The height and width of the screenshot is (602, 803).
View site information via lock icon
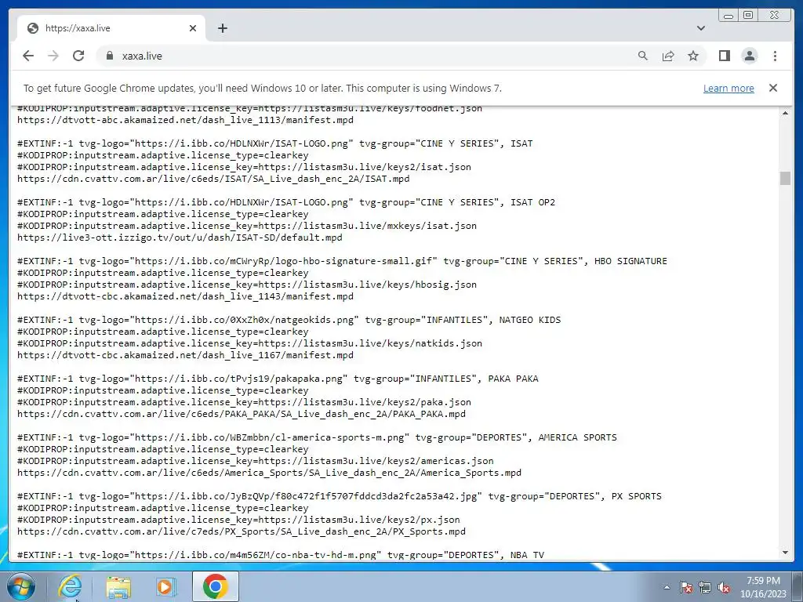[109, 56]
